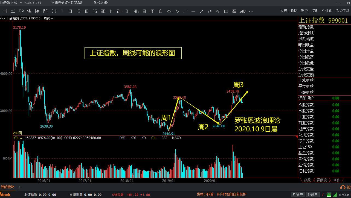The height and width of the screenshot is (198, 351).
Task: Select the zigzag wave line tool
Action: [218, 11]
